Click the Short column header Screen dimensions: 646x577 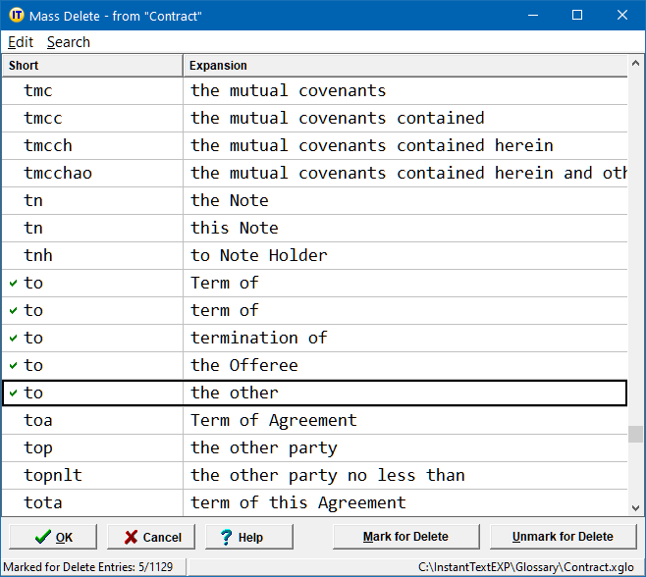pos(92,66)
